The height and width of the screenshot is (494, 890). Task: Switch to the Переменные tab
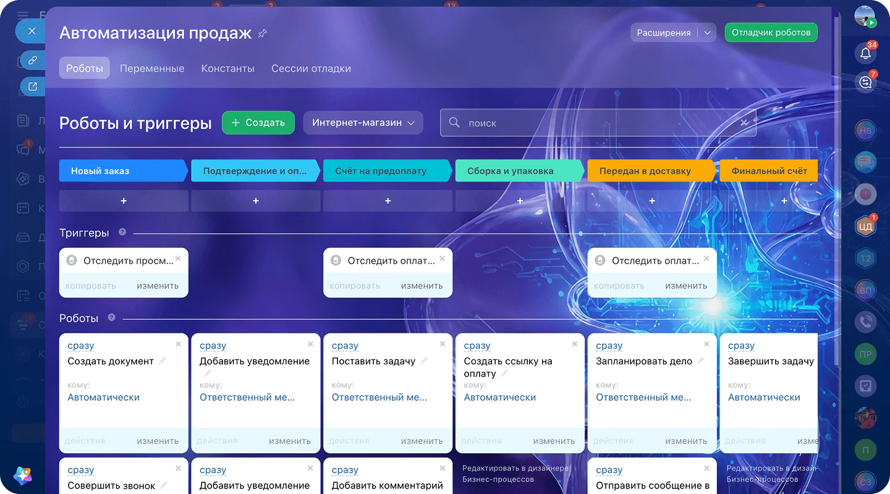(152, 69)
